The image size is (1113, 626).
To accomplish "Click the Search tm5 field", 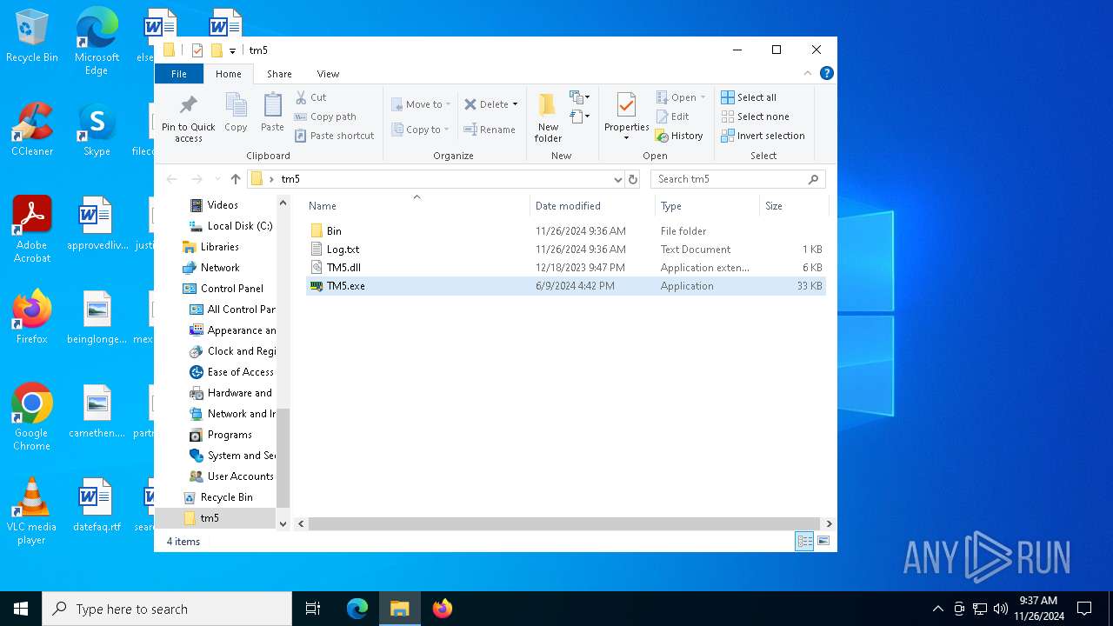I will point(737,179).
